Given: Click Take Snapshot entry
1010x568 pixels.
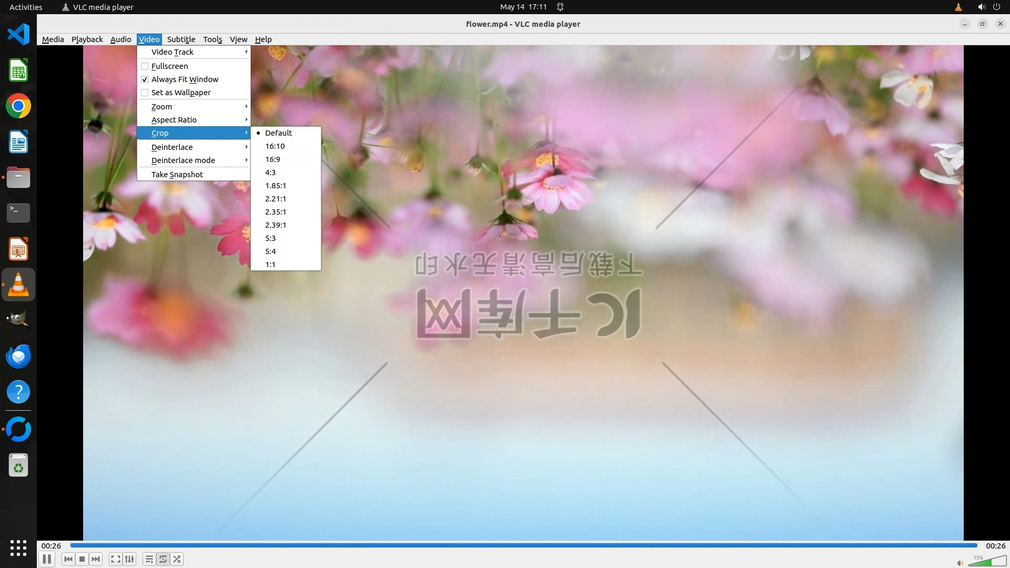Looking at the screenshot, I should click(177, 175).
